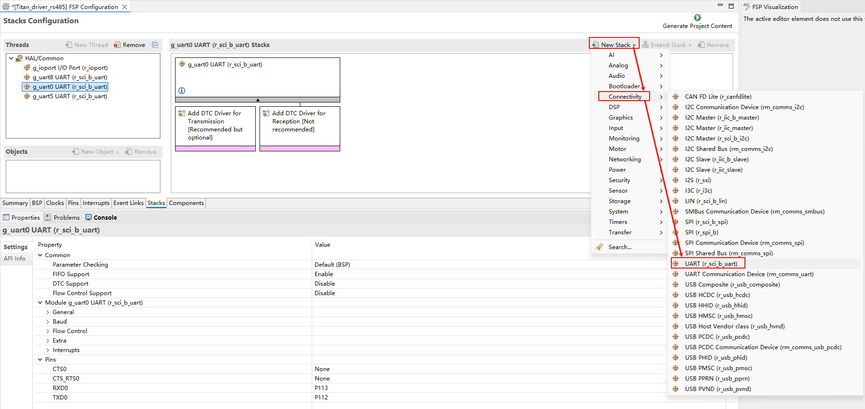Click the CAN FD Lite module icon
Viewport: 865px width, 409px height.
point(676,97)
